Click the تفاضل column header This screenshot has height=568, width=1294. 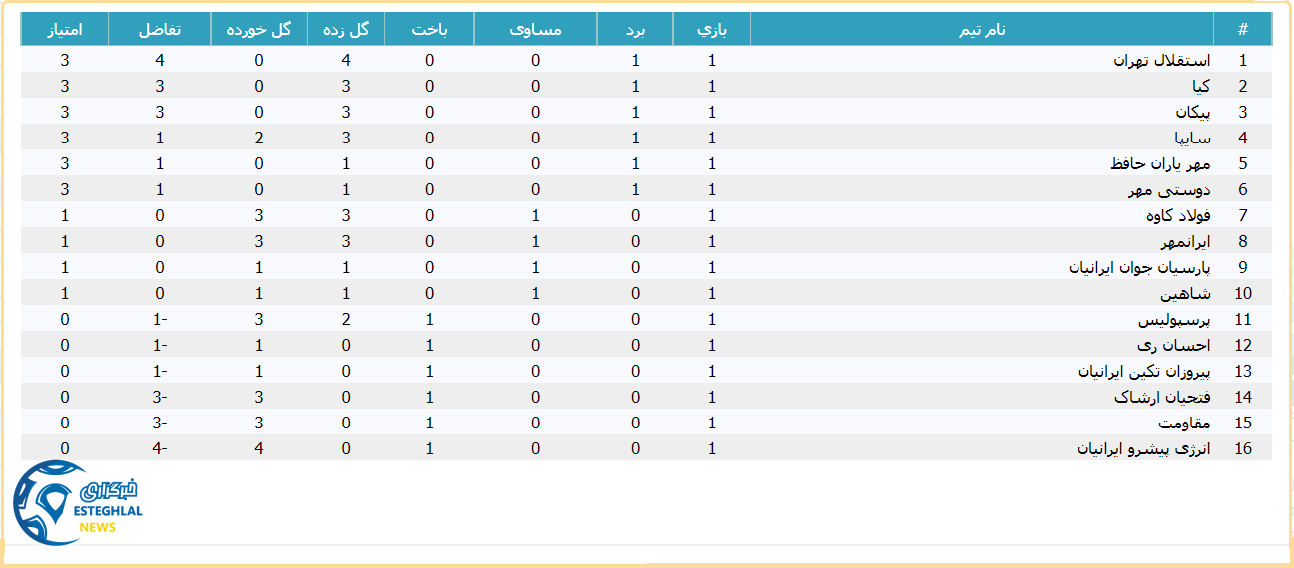159,30
